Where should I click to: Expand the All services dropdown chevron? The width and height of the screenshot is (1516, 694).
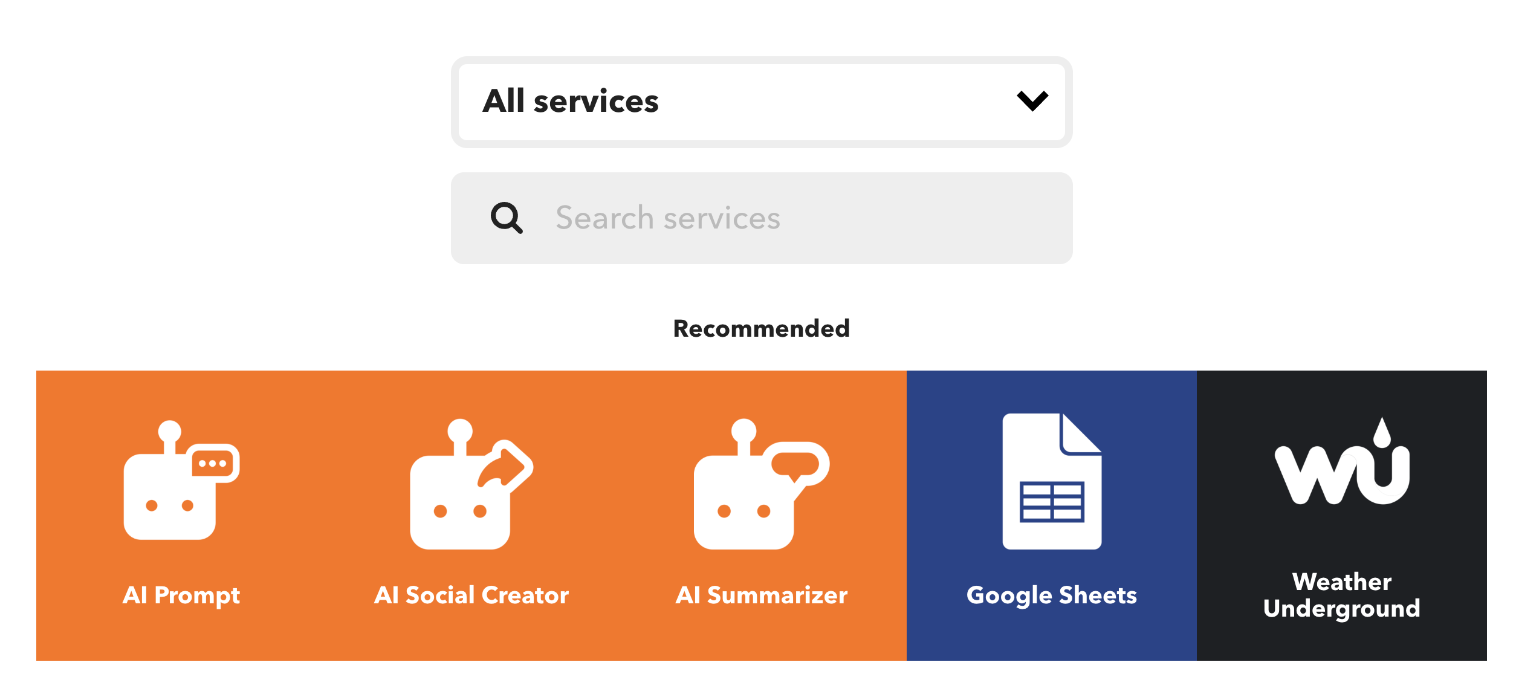click(x=1032, y=101)
